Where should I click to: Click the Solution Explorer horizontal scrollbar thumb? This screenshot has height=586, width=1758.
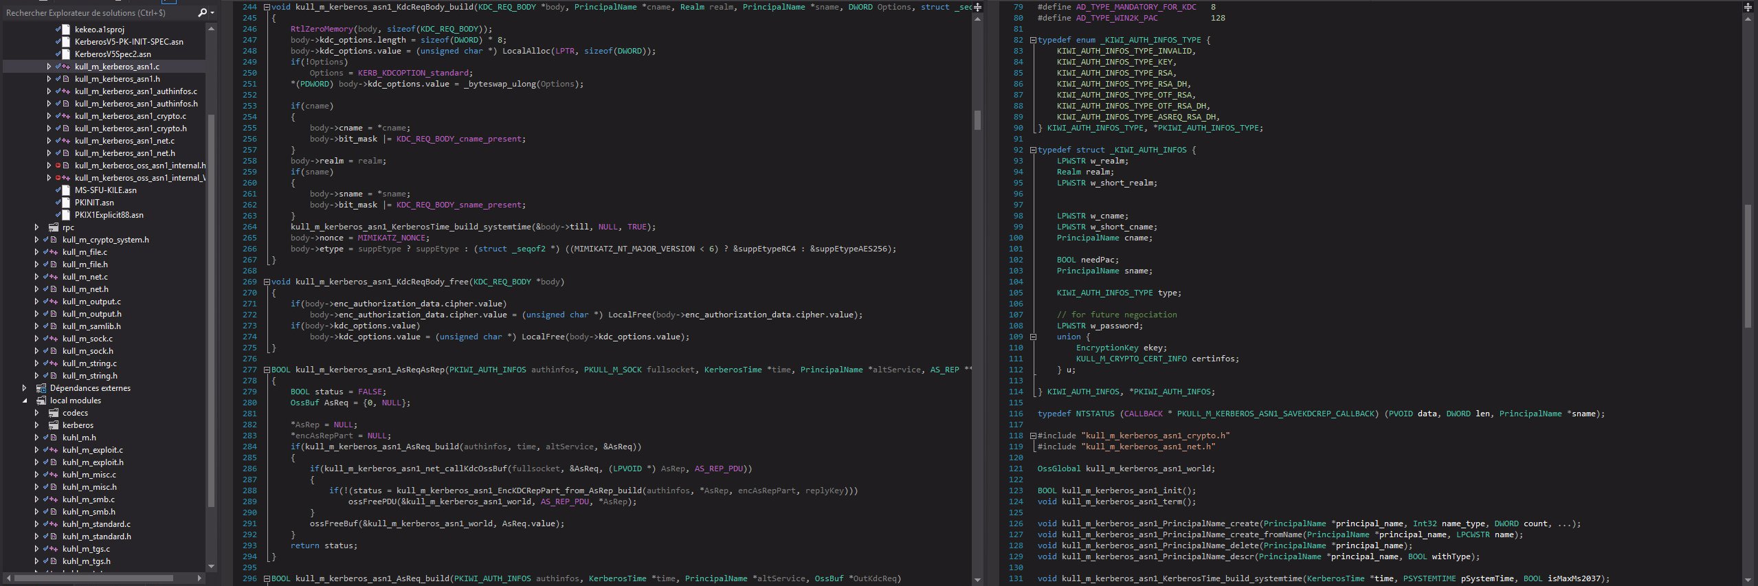[93, 578]
